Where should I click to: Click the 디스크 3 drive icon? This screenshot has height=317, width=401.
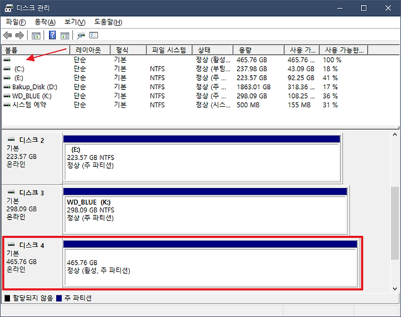coord(11,192)
